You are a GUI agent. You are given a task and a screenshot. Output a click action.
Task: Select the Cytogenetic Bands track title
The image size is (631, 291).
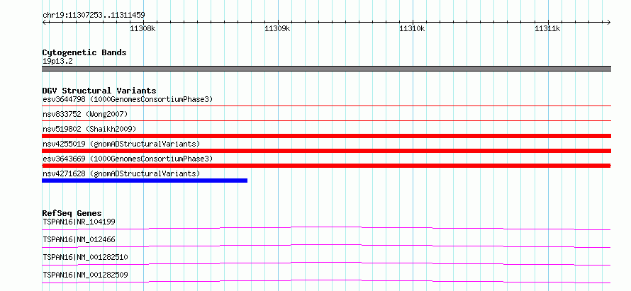pyautogui.click(x=84, y=52)
